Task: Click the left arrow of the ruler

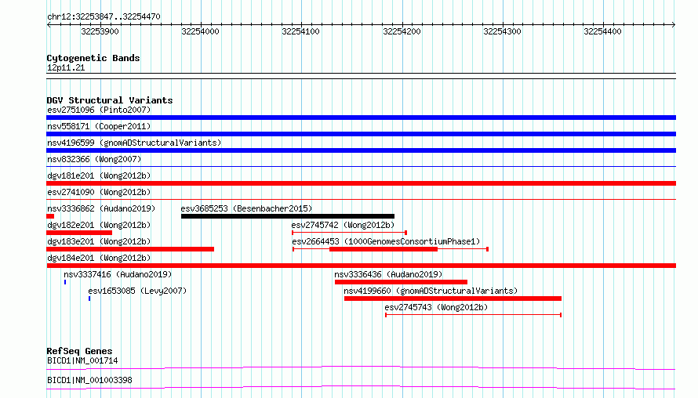Action: click(x=49, y=25)
